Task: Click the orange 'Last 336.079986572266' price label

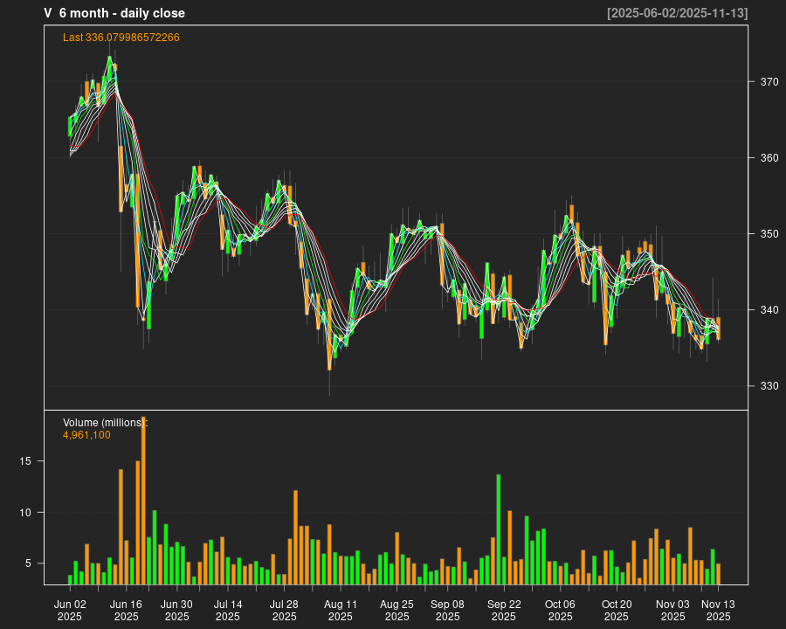Action: [121, 38]
